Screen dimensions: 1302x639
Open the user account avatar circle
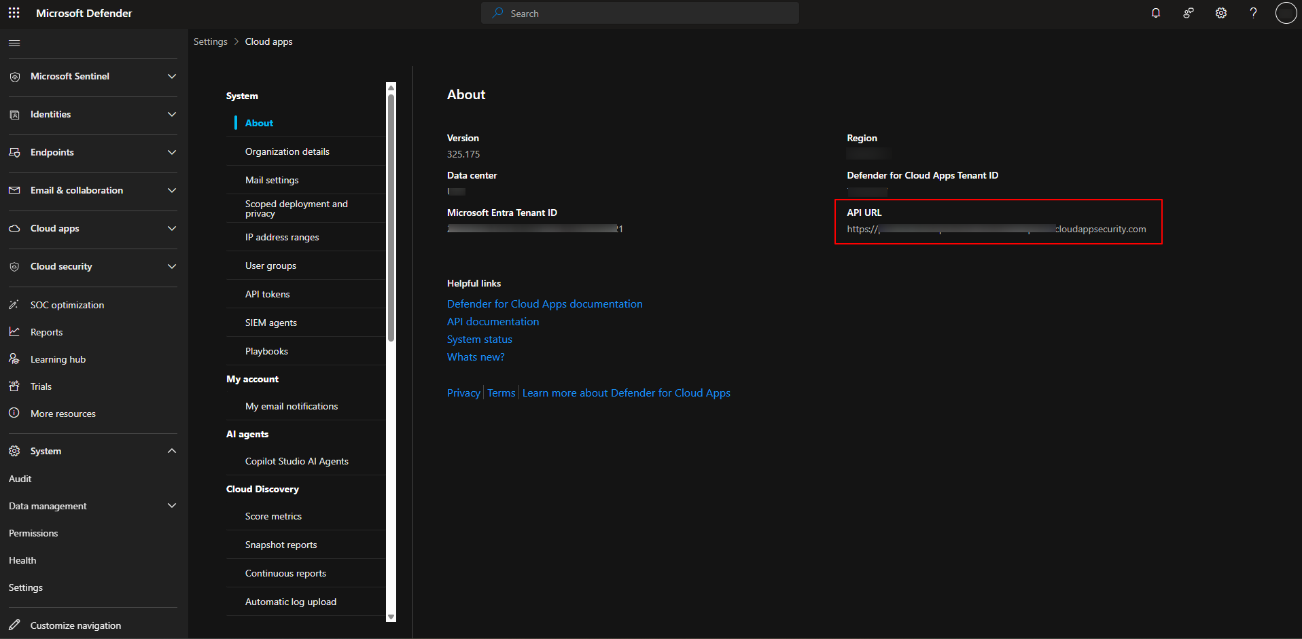1286,13
